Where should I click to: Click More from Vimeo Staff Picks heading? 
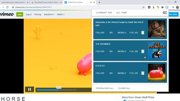coord(138,97)
